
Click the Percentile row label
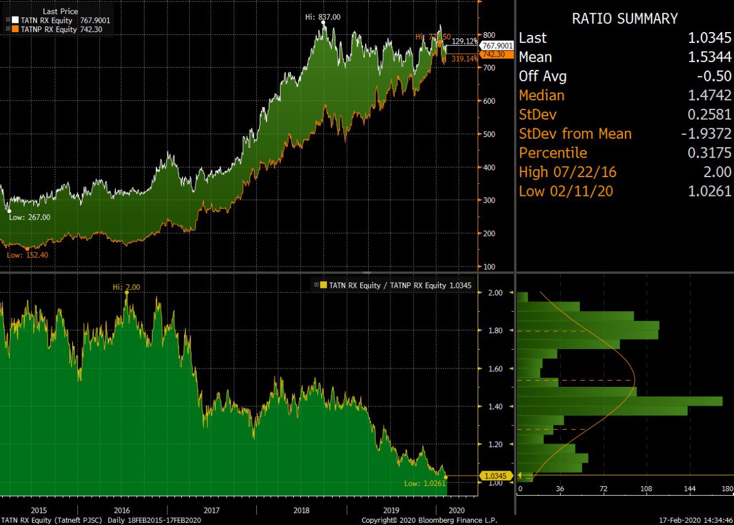click(x=553, y=153)
